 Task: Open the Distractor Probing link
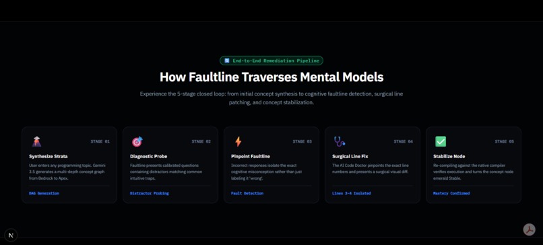pyautogui.click(x=150, y=193)
